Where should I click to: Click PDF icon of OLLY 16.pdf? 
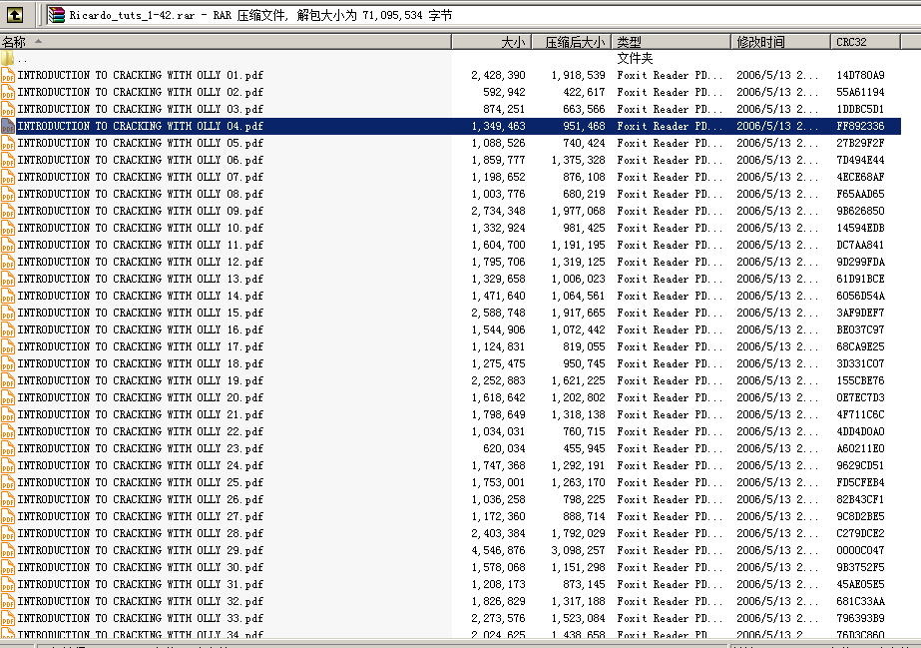point(8,330)
